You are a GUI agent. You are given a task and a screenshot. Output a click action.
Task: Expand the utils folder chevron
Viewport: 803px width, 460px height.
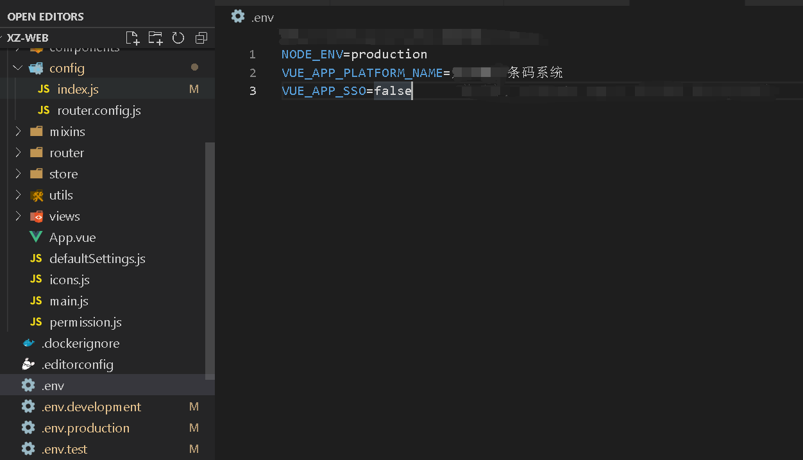pos(18,195)
